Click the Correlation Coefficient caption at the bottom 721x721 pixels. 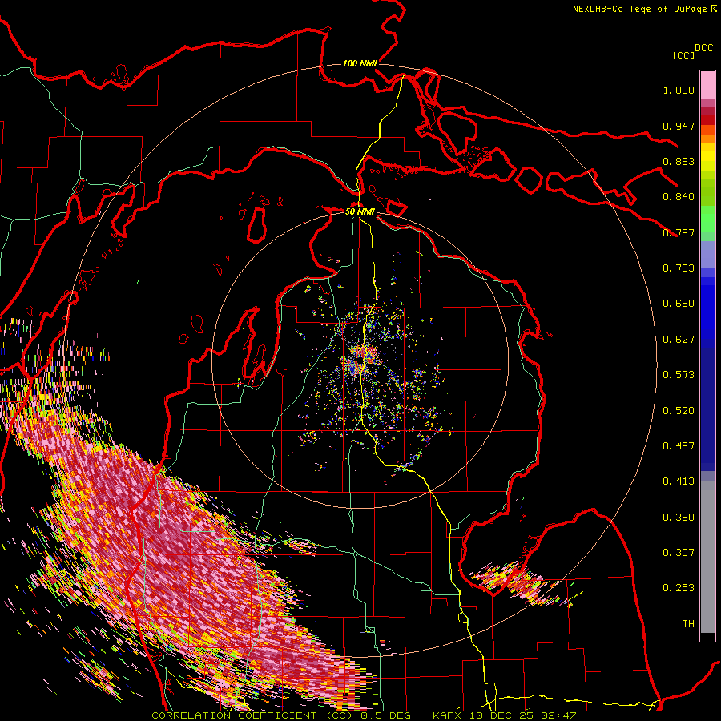364,715
